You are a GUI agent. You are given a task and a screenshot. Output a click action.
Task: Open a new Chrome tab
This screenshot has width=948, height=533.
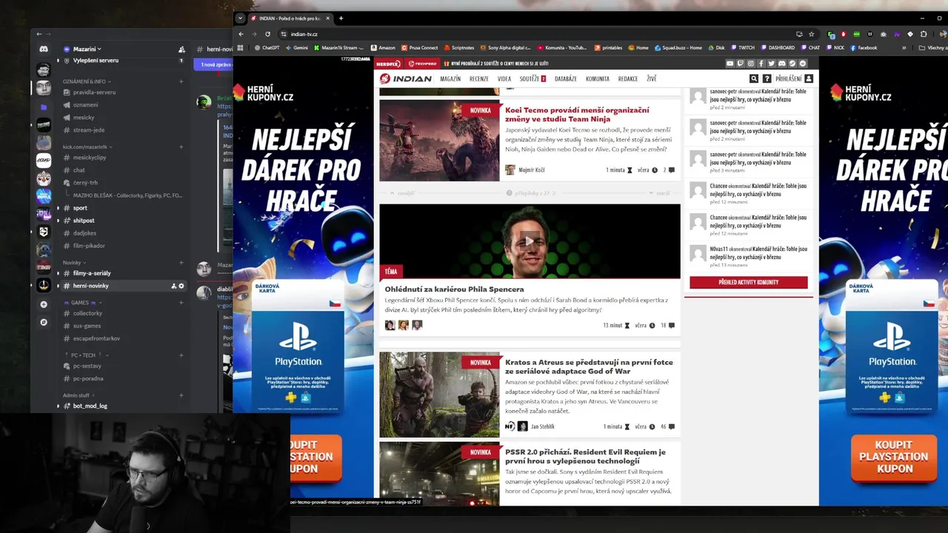(x=341, y=18)
